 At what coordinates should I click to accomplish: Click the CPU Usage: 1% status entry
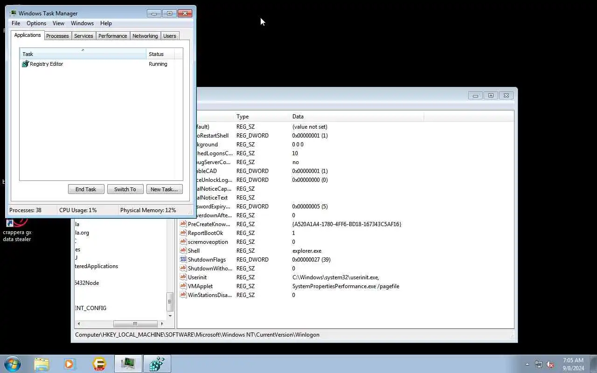(x=78, y=210)
